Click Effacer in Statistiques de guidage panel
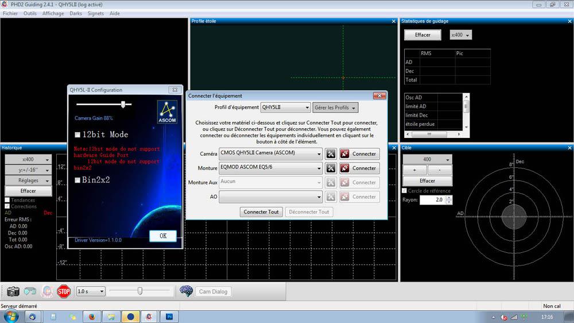This screenshot has width=574, height=323. click(422, 35)
